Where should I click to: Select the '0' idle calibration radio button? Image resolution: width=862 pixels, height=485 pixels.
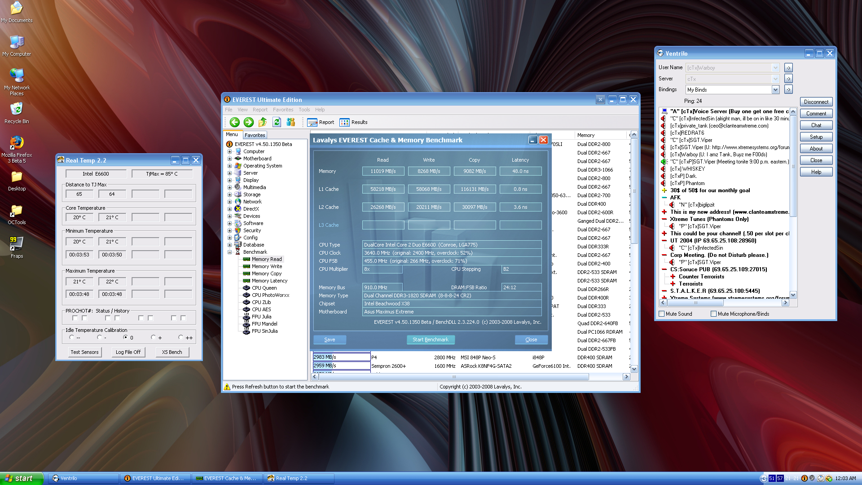125,337
